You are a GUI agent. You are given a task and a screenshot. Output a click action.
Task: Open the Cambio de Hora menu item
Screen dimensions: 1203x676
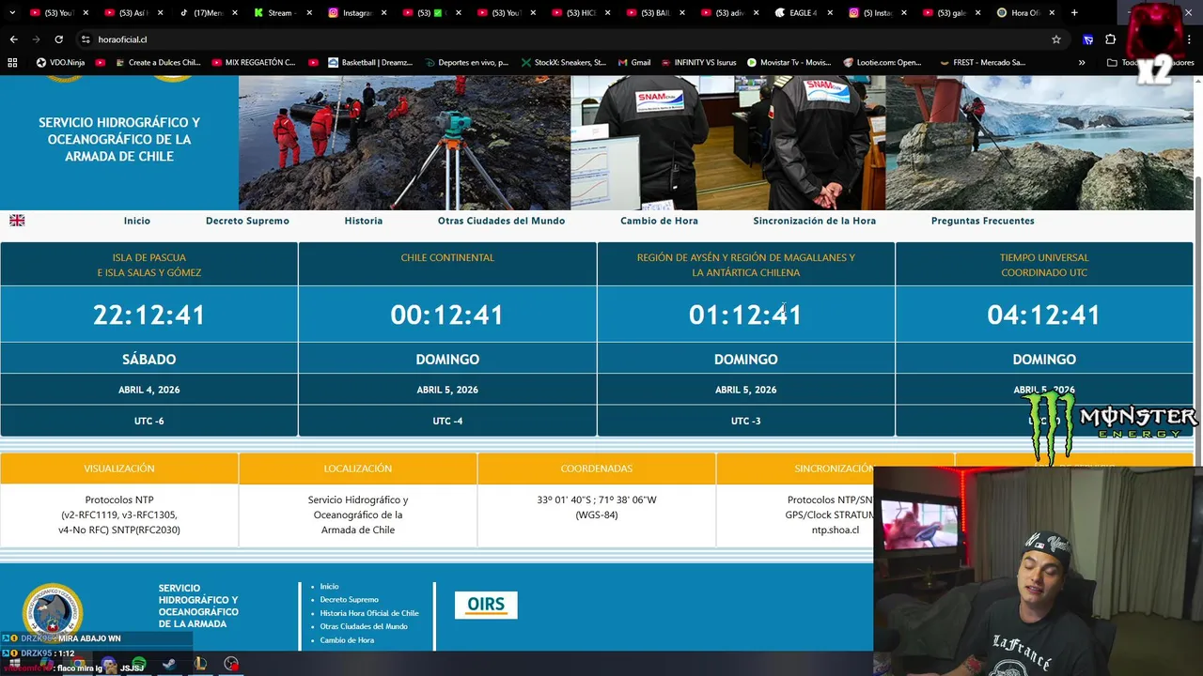[x=659, y=221]
